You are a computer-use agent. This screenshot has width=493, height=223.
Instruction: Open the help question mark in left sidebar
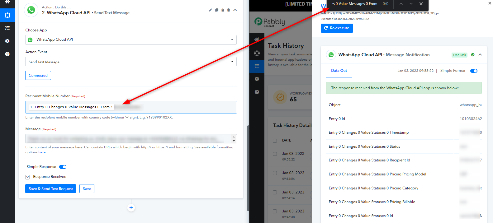pyautogui.click(x=7, y=54)
